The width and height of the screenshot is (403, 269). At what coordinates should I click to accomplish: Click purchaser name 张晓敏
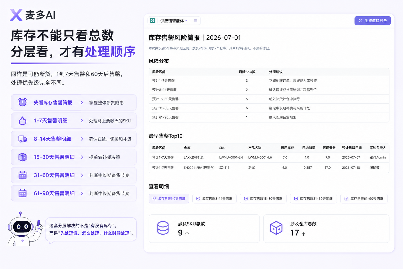tap(374, 168)
